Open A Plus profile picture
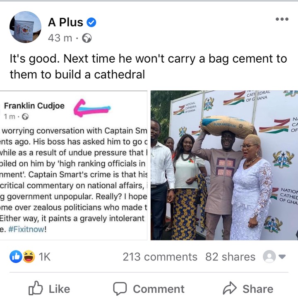This screenshot has height=304, width=298. (25, 27)
